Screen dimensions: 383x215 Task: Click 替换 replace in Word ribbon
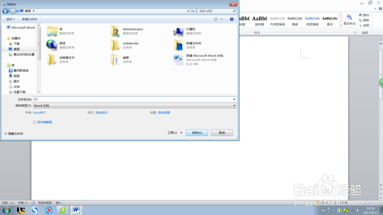click(x=364, y=20)
